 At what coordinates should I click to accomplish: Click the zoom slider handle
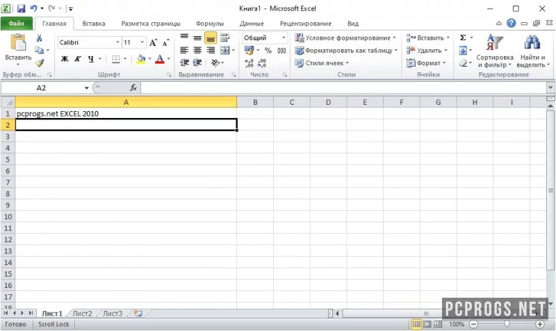507,324
